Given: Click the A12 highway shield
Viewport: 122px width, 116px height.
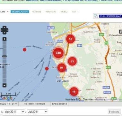Looking at the screenshot, I should [106, 43].
